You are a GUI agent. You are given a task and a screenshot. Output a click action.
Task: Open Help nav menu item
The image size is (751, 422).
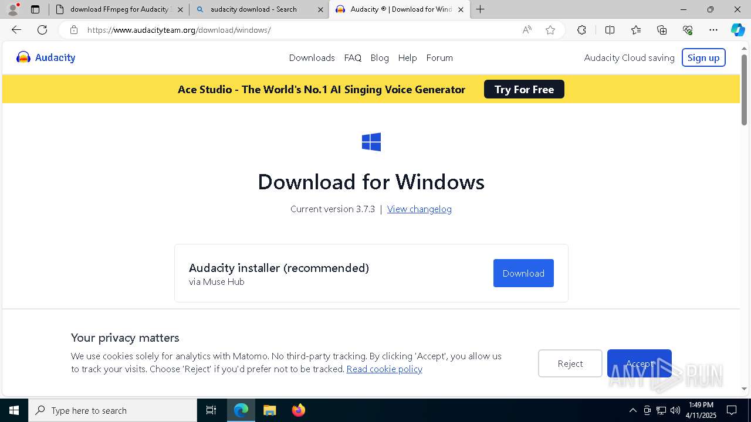407,57
